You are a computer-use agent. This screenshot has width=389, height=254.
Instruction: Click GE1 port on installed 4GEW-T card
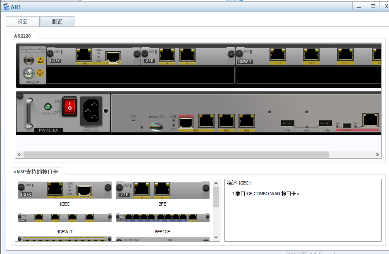pyautogui.click(x=311, y=55)
